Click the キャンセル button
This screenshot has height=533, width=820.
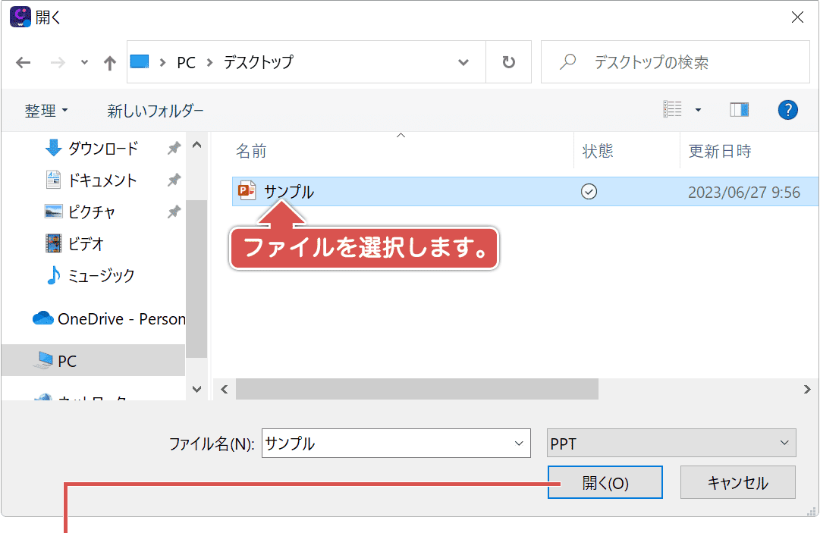[737, 481]
